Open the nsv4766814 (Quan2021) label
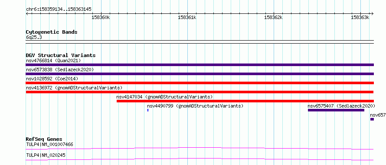386x165 pixels. [53, 60]
